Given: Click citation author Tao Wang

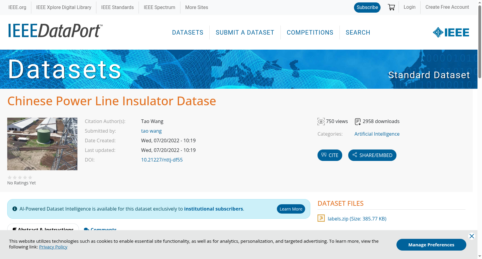Looking at the screenshot, I should coord(152,122).
